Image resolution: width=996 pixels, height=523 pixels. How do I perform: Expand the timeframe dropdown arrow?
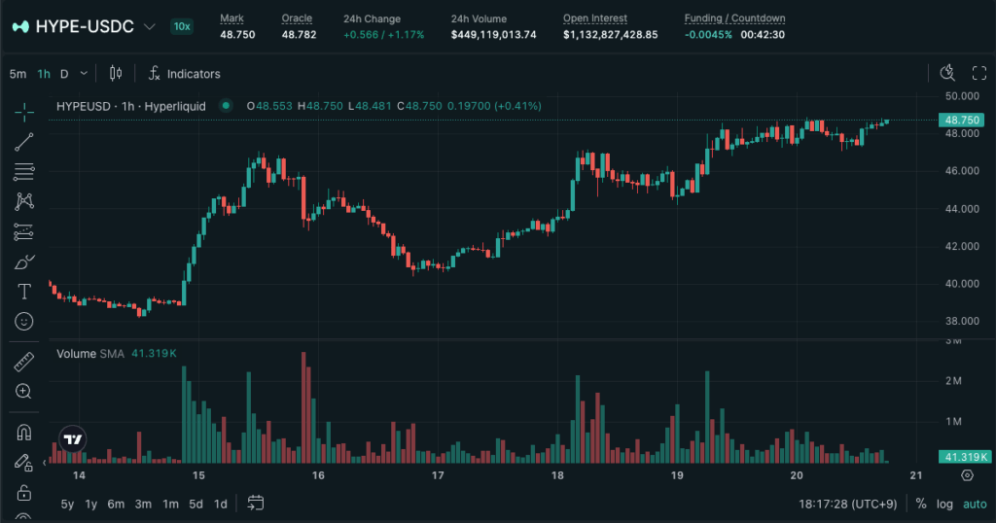click(84, 74)
